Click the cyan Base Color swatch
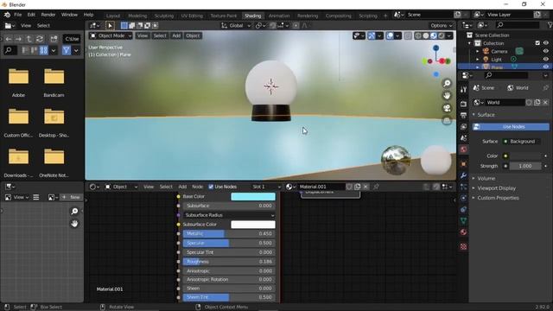This screenshot has height=311, width=553. click(253, 196)
